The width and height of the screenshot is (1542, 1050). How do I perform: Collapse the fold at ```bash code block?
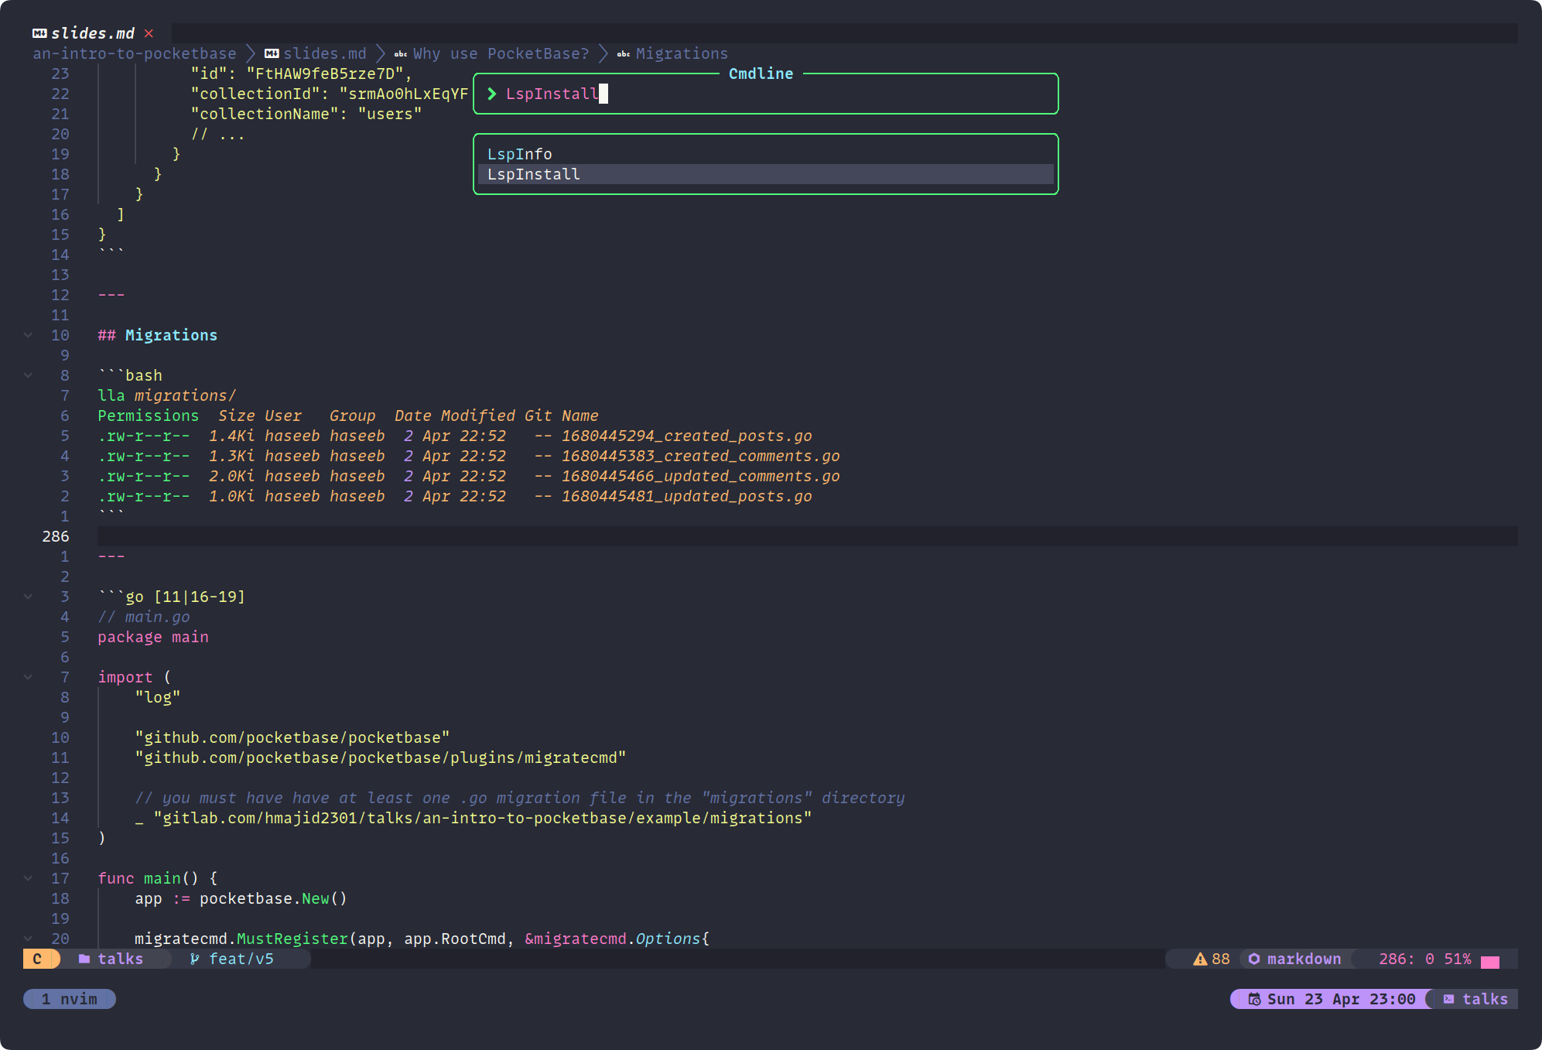click(29, 375)
